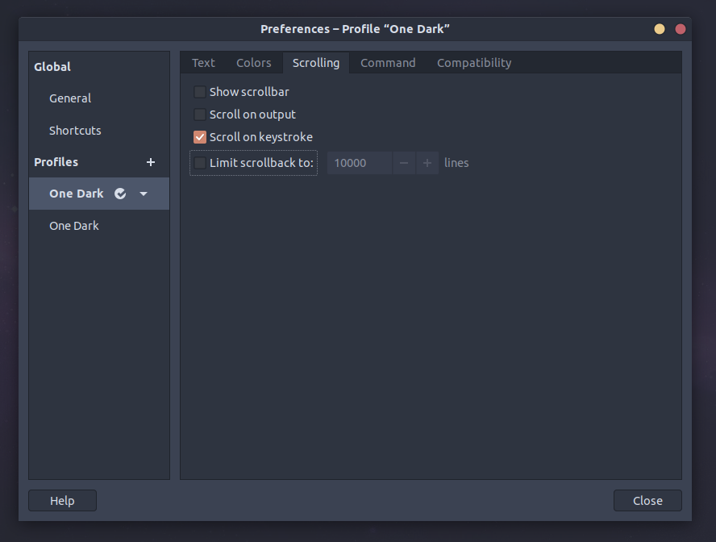Click the plus button for scrollback lines
The height and width of the screenshot is (542, 716).
(427, 163)
